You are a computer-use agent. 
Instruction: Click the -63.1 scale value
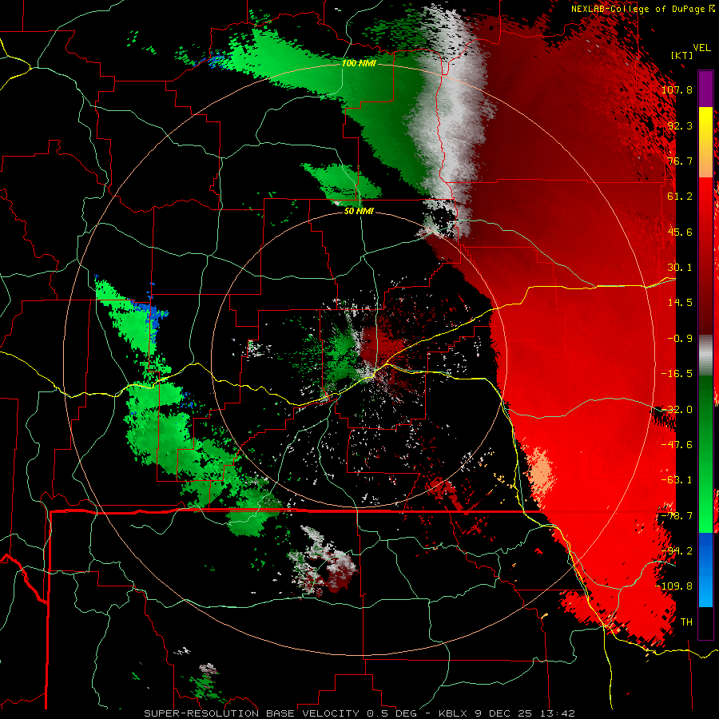click(x=677, y=480)
